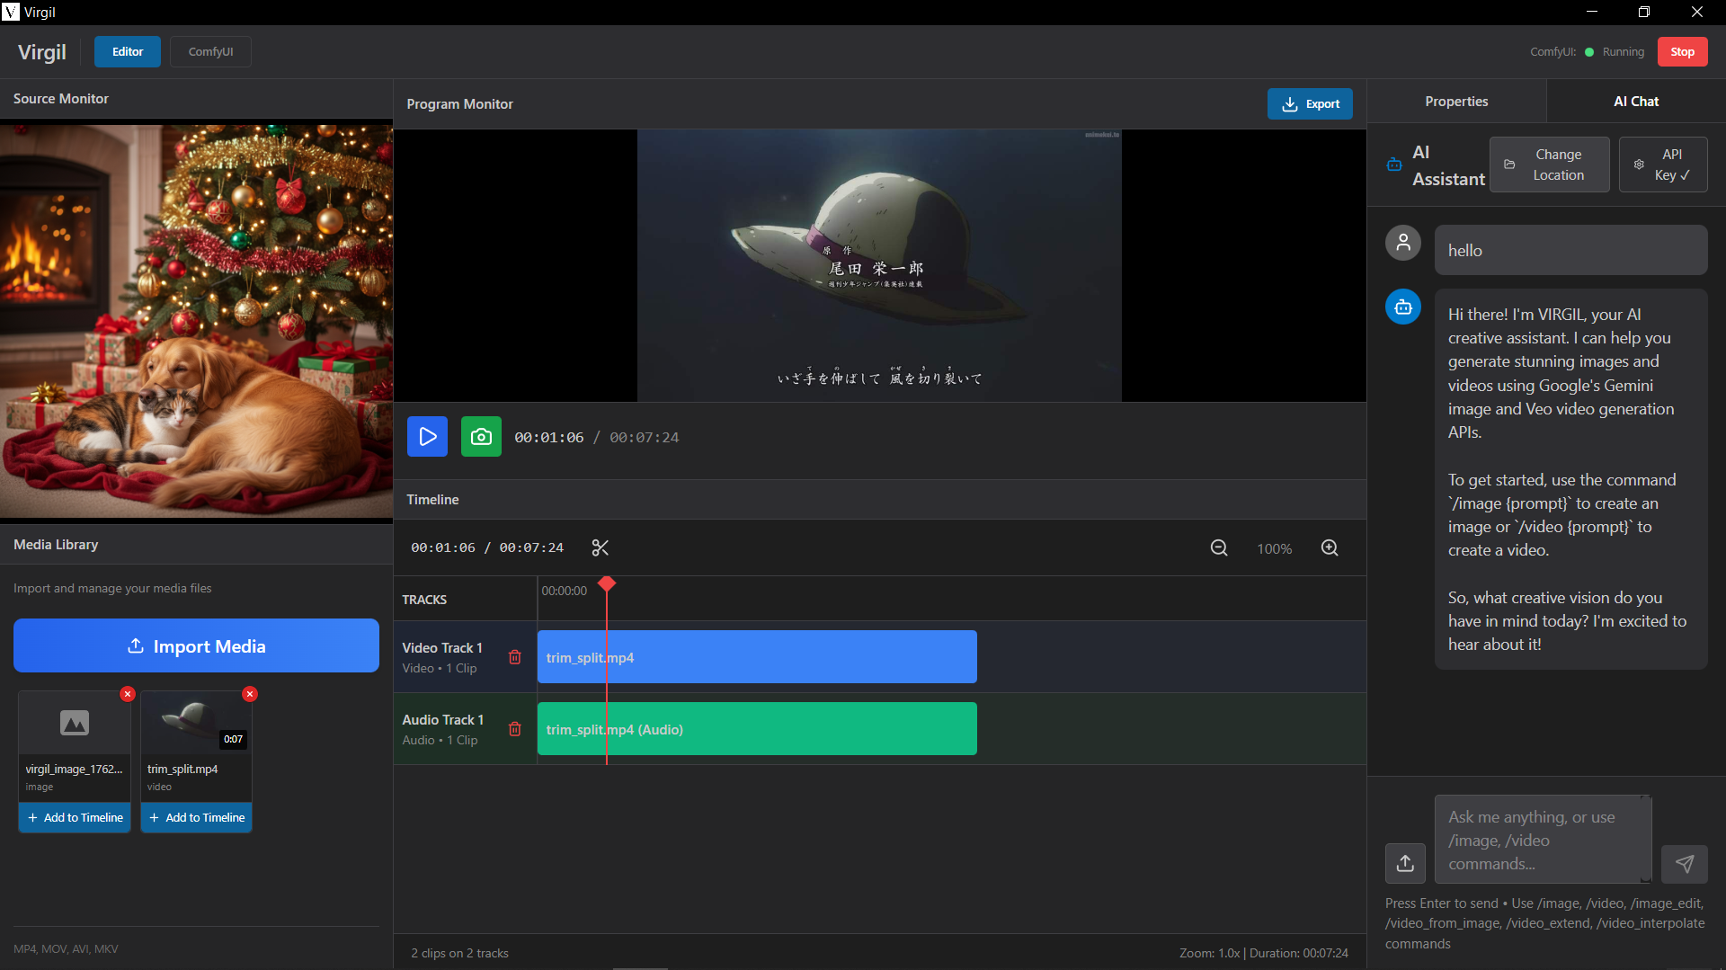Add trim_split.mp4 to the timeline
Screen dimensions: 1726x970
point(196,817)
